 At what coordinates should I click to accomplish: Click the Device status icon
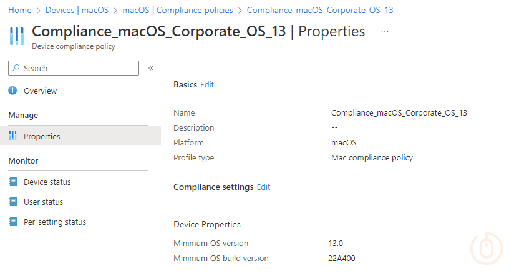pyautogui.click(x=13, y=182)
